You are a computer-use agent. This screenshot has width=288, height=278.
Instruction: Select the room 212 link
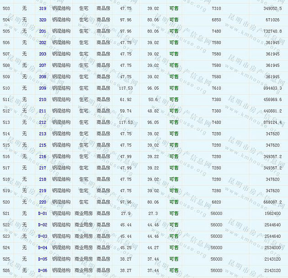43,123
